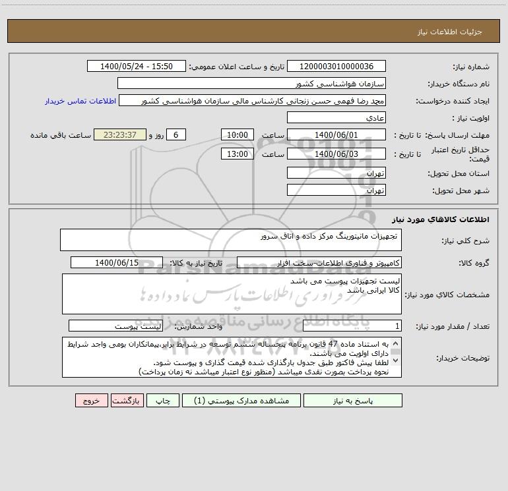The height and width of the screenshot is (491, 508).
Task: Click اطلاعات کالاهای مورد نیاز section heading
Action: click(x=441, y=219)
